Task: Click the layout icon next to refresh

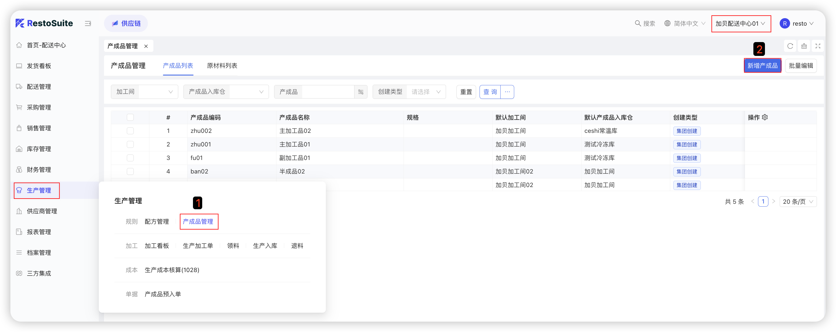Action: 804,46
